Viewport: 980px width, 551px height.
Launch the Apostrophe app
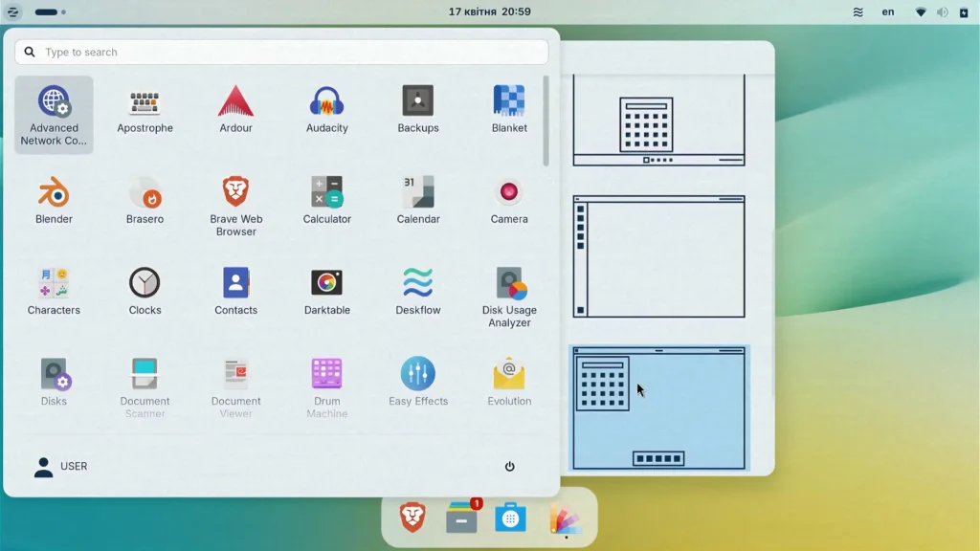point(145,110)
